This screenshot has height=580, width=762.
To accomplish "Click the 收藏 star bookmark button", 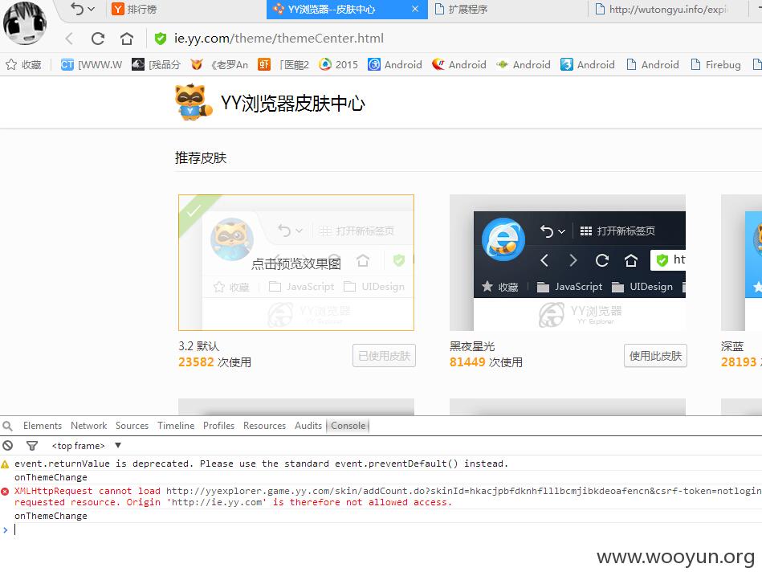I will (23, 64).
